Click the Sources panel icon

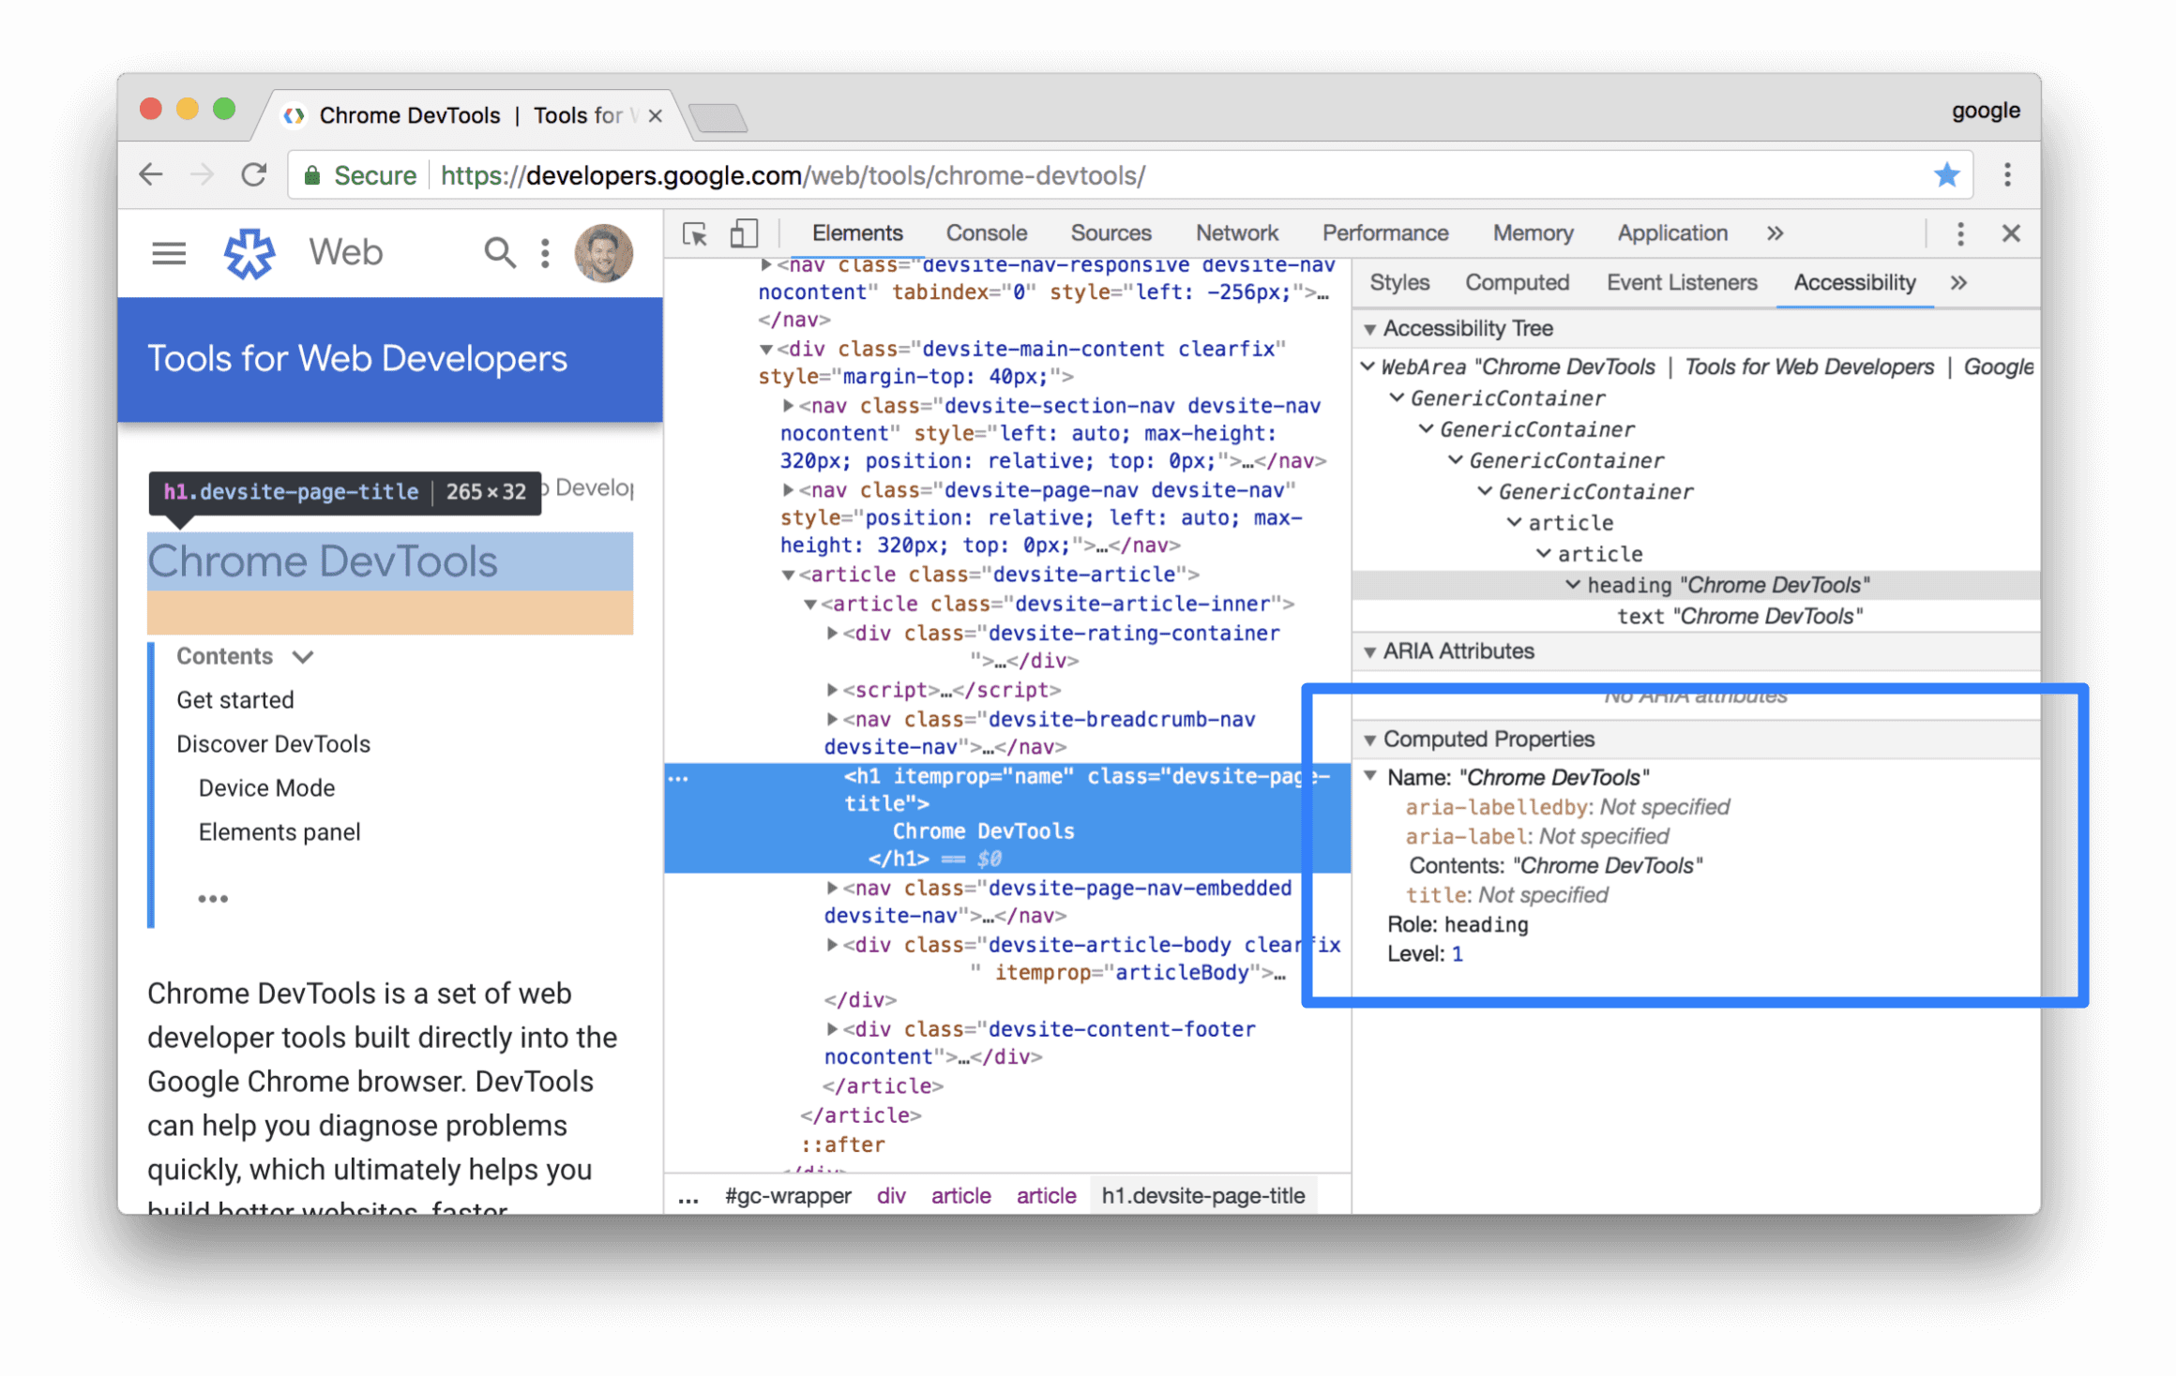click(x=1111, y=232)
